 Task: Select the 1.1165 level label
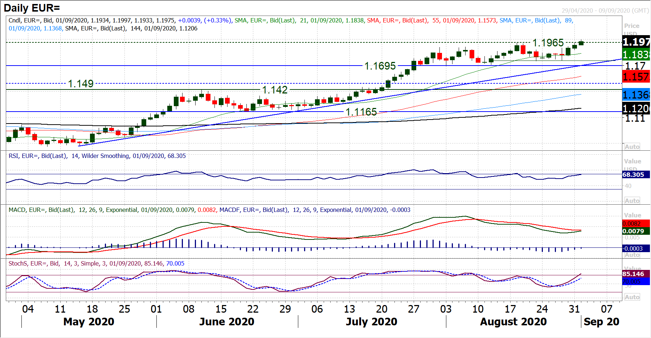(x=361, y=112)
